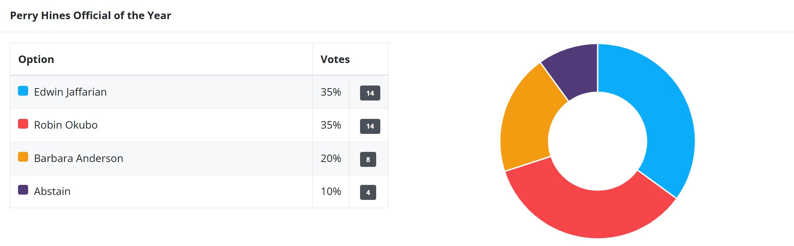Click the Robin Okubo option name

[x=66, y=125]
